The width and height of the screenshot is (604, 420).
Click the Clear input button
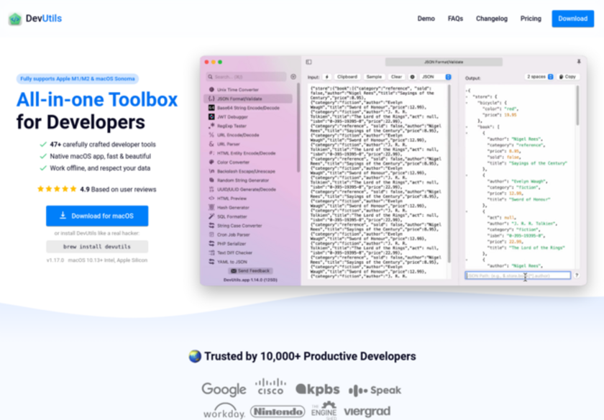[396, 77]
